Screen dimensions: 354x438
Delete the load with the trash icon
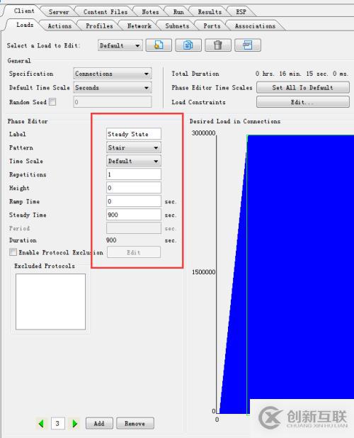click(218, 45)
